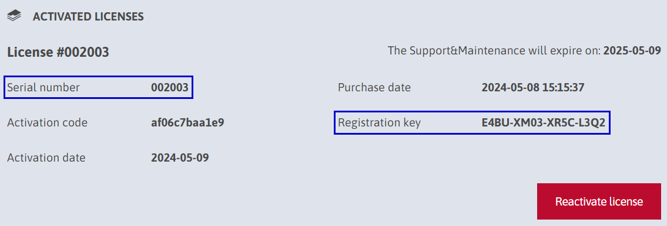Select the activation date 2024-05-09

[x=180, y=158]
